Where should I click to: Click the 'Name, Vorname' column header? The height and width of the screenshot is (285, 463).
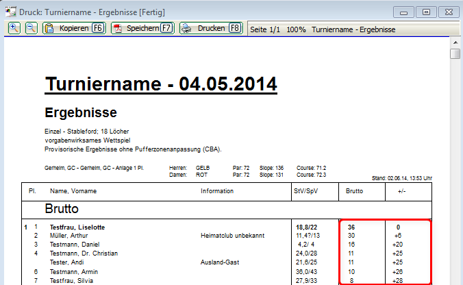[x=72, y=190]
